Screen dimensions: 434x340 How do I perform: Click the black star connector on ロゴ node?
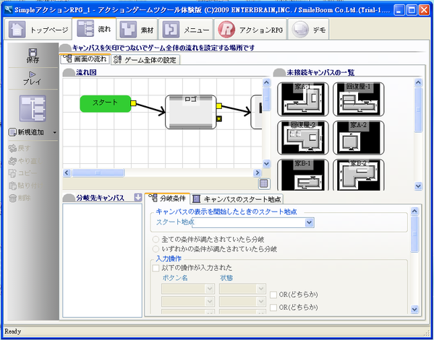(219, 119)
